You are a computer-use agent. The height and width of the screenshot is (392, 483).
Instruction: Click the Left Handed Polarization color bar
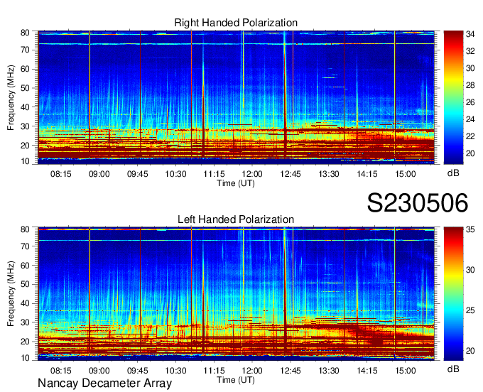pyautogui.click(x=453, y=294)
